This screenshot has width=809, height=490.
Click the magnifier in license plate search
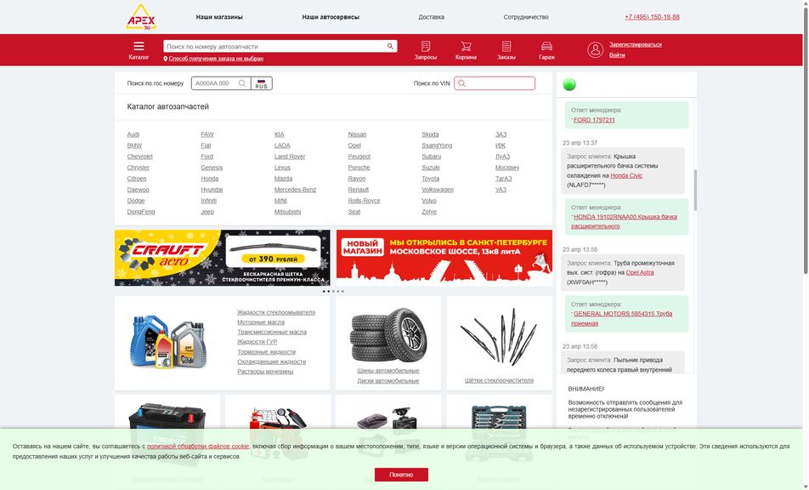[242, 83]
